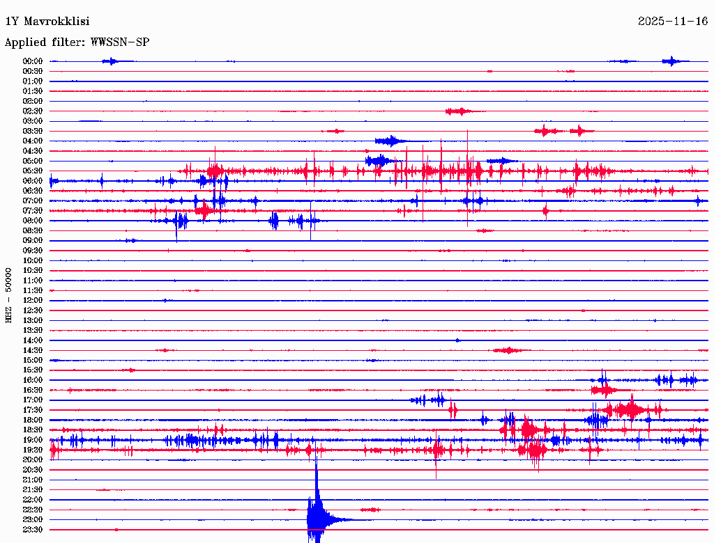This screenshot has height=543, width=714.
Task: Click the station title '1Y Mavrokklisi'
Action: 47,22
